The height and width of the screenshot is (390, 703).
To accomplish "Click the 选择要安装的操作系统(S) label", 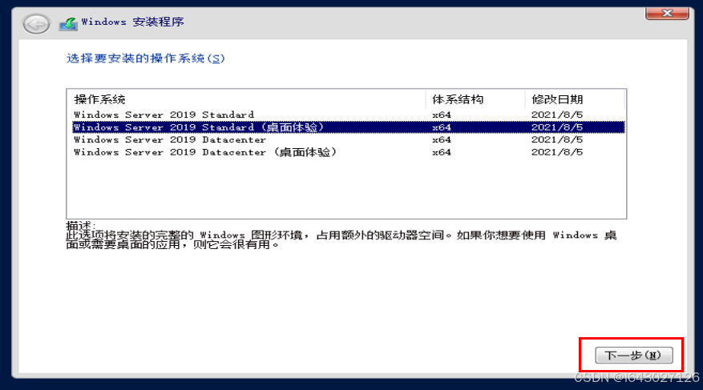I will (x=145, y=58).
